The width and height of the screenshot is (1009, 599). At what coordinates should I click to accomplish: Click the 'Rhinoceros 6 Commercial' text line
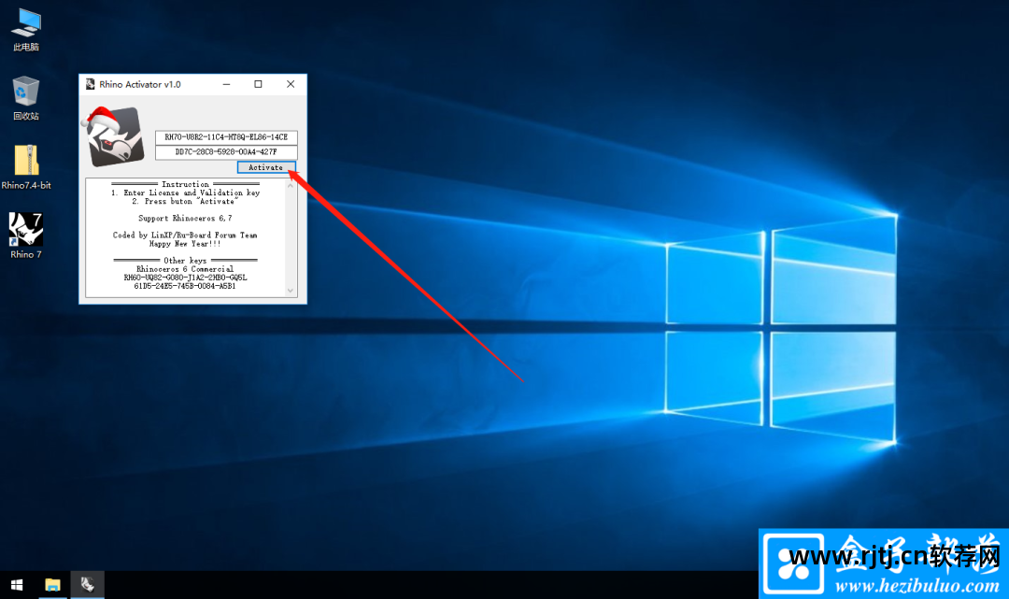click(185, 269)
